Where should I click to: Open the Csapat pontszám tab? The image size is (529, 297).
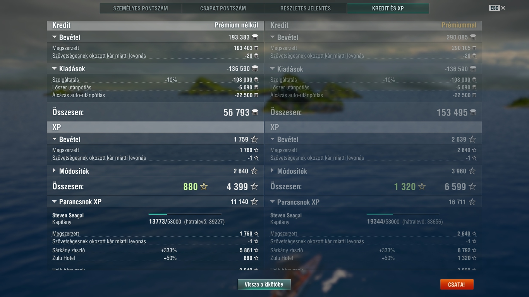pyautogui.click(x=223, y=8)
